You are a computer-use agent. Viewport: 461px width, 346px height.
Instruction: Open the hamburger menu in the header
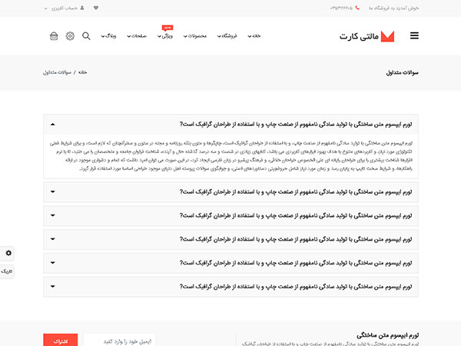point(415,35)
